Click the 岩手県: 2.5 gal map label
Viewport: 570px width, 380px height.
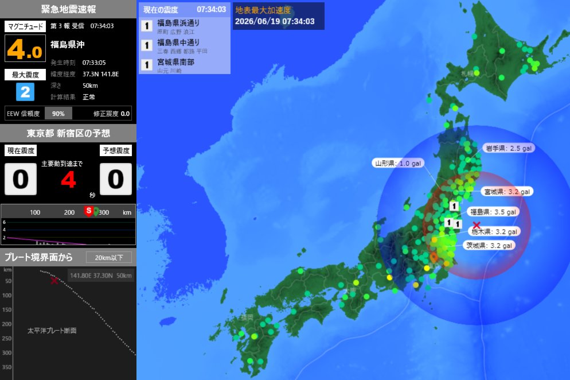click(x=509, y=148)
